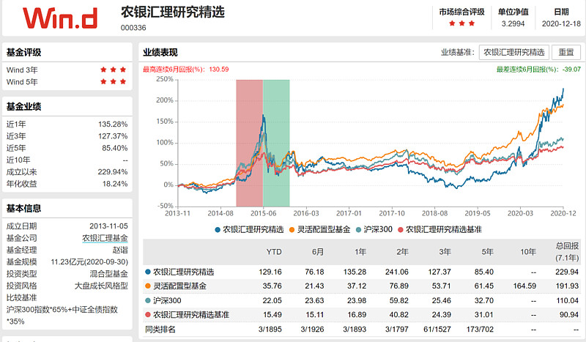Click YTD value 129.16 in table
The width and height of the screenshot is (586, 342).
tap(270, 272)
